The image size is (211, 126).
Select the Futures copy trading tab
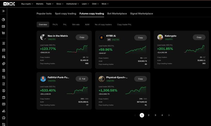[92, 14]
